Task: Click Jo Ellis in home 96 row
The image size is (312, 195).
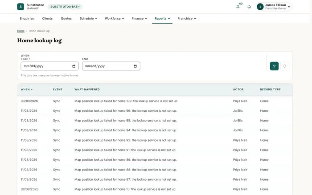Action: [x=238, y=111]
